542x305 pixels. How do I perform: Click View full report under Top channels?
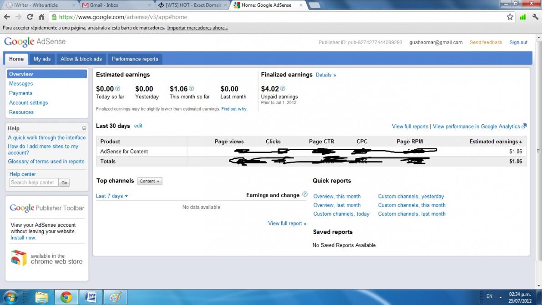tap(287, 224)
